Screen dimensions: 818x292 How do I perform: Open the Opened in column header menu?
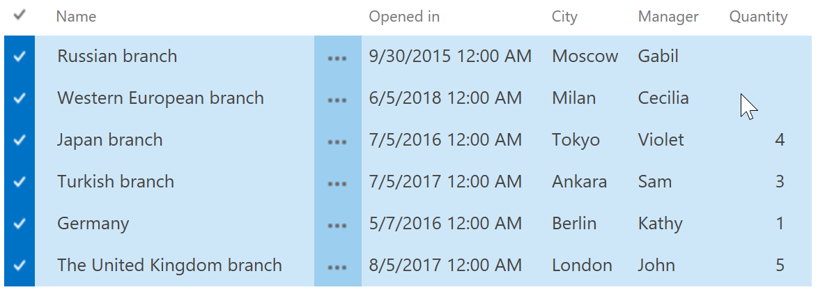(404, 17)
